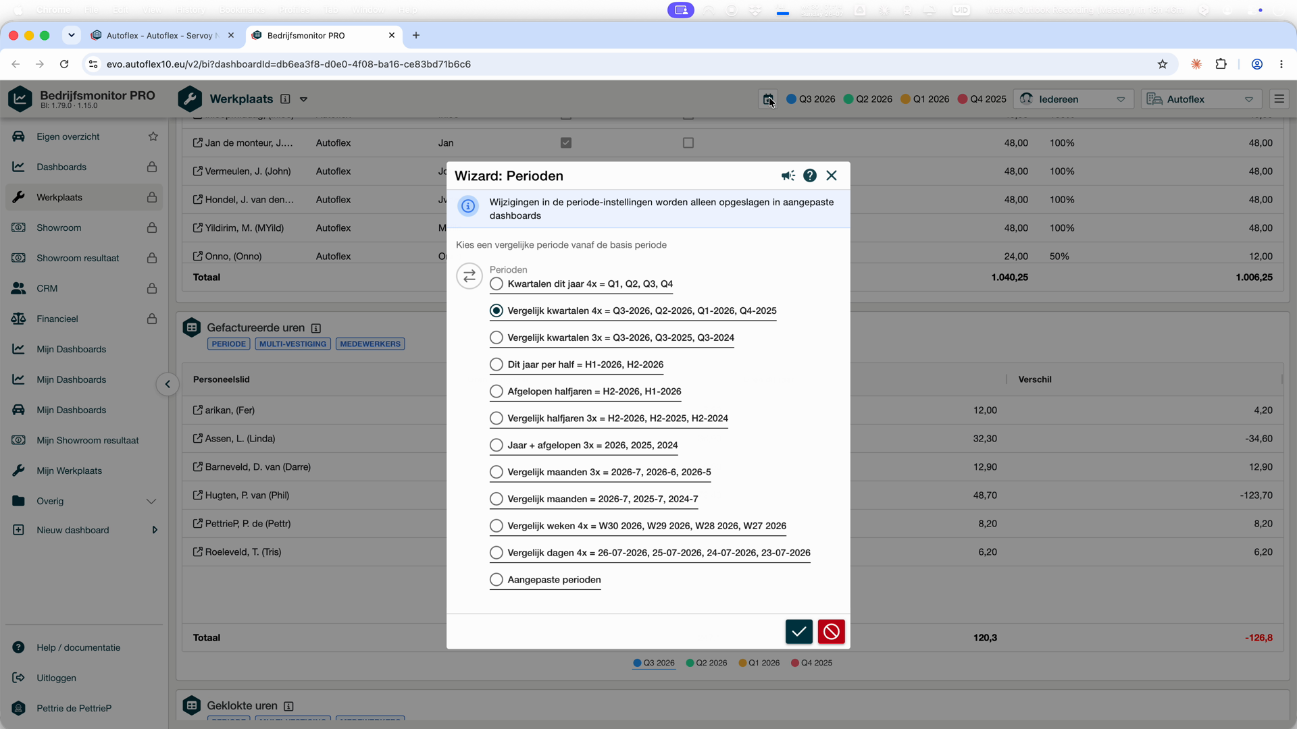Click info icon beside Gefactureerde uren
Viewport: 1297px width, 729px height.
(316, 328)
